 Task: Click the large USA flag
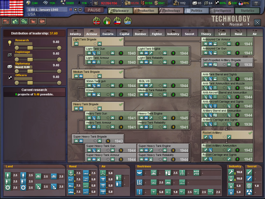pyautogui.click(x=12, y=8)
